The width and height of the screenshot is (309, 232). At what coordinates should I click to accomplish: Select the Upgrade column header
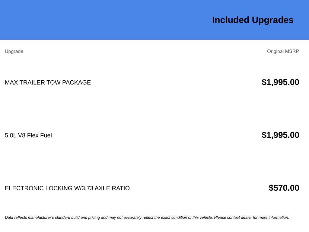[x=14, y=51]
